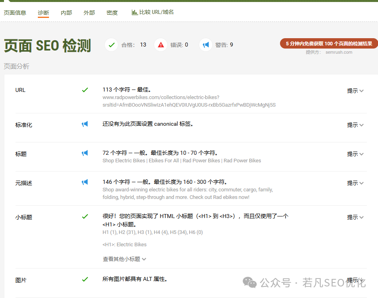The height and width of the screenshot is (298, 378).
Task: Expand 提示 for the URL row
Action: (x=355, y=91)
